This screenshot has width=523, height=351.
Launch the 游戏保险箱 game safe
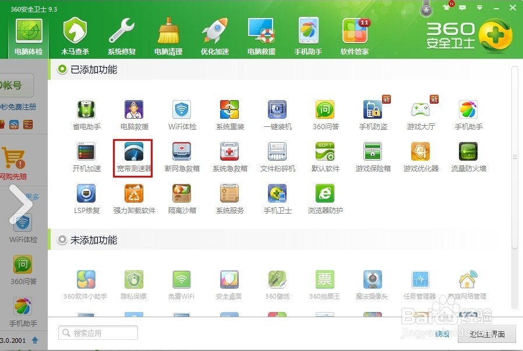click(x=373, y=156)
